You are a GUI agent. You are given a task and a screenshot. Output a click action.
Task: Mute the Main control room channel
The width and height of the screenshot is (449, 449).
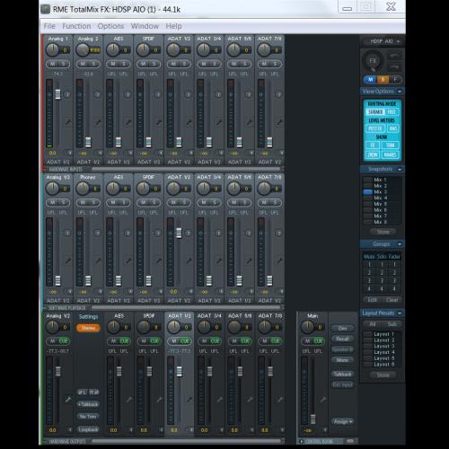(307, 341)
